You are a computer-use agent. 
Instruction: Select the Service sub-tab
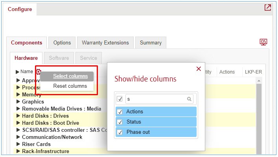pyautogui.click(x=88, y=58)
